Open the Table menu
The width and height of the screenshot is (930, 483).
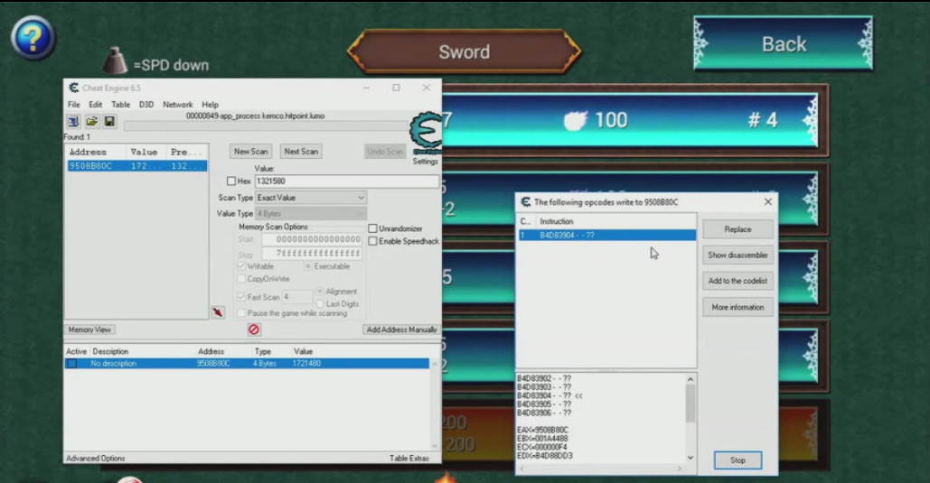coord(120,105)
